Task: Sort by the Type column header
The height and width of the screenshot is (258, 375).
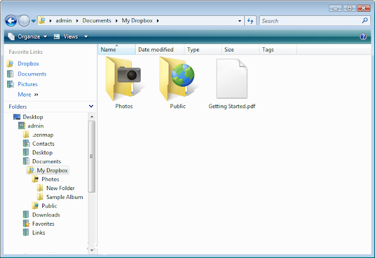Action: (x=203, y=50)
